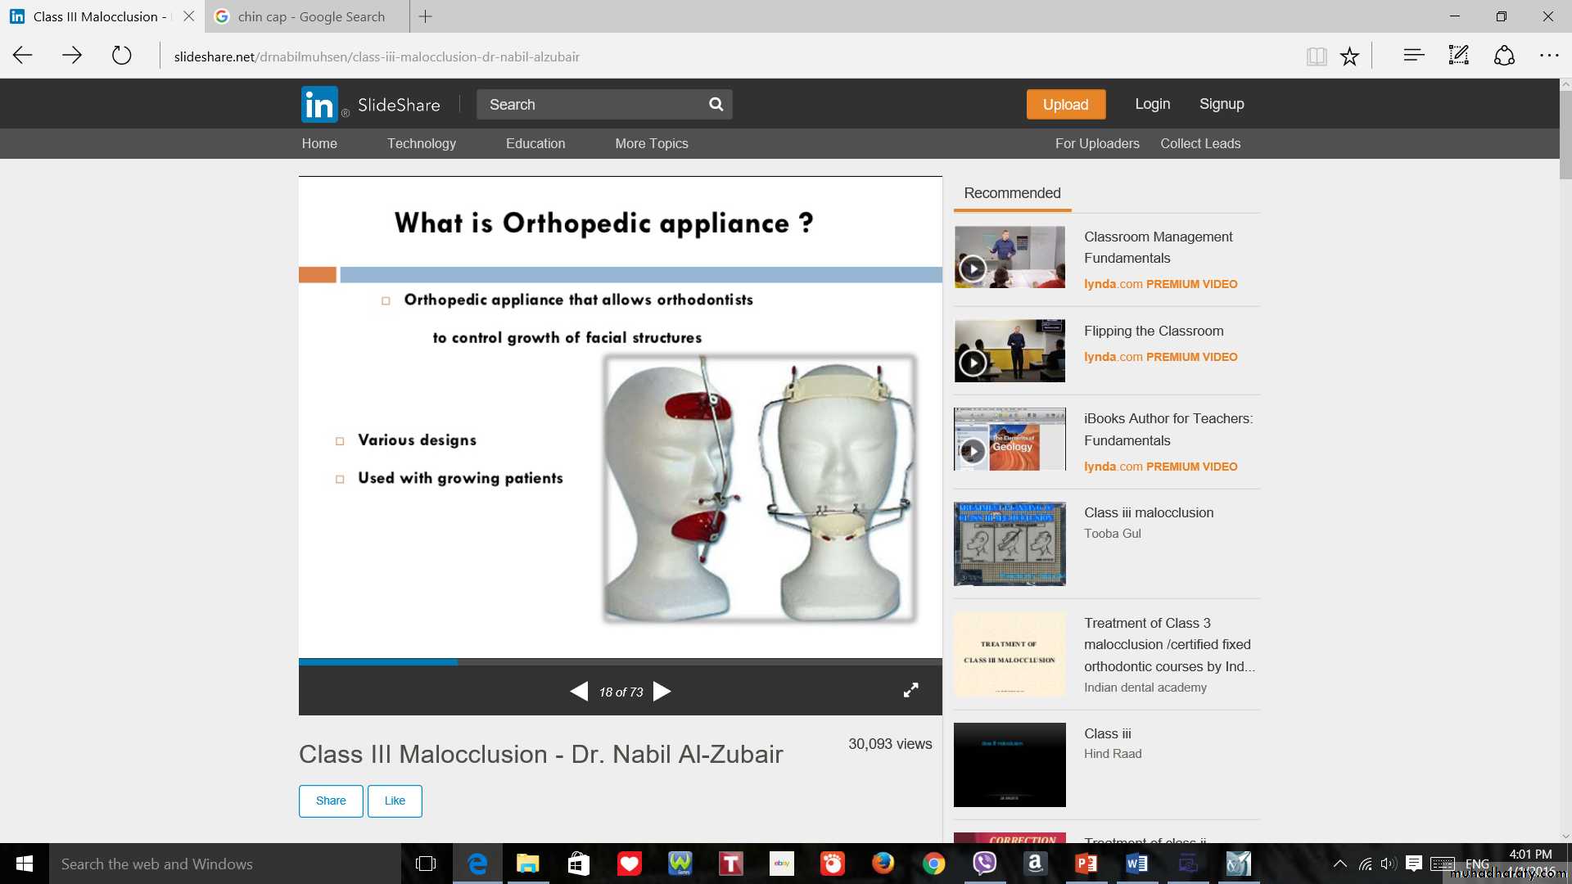1572x884 pixels.
Task: Switch to chin cap Google Search tab
Action: click(x=311, y=16)
